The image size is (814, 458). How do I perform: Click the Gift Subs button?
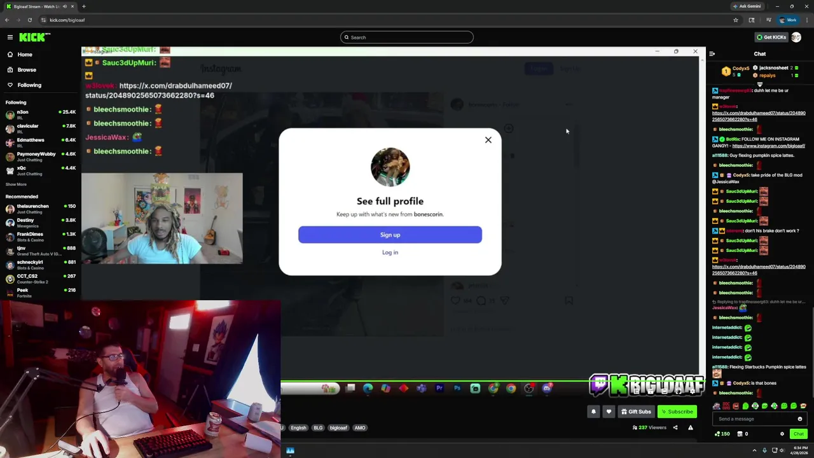(x=636, y=412)
